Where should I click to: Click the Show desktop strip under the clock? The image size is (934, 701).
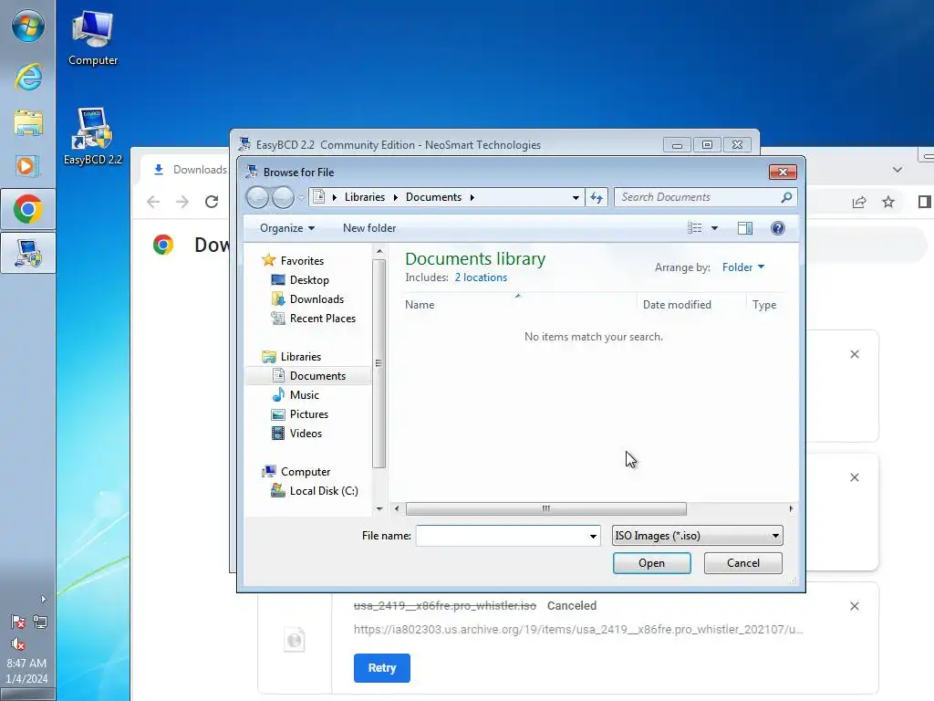point(28,695)
